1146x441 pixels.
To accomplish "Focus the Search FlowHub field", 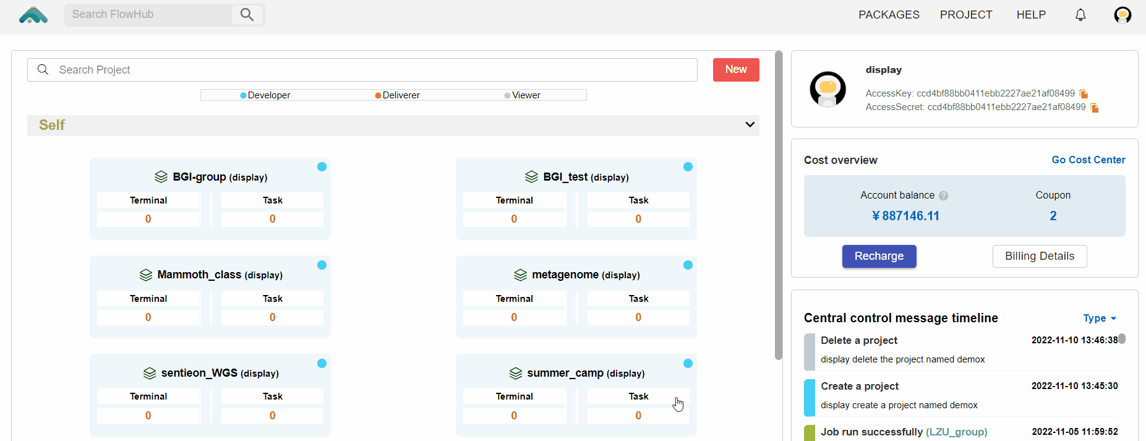I will pos(148,14).
